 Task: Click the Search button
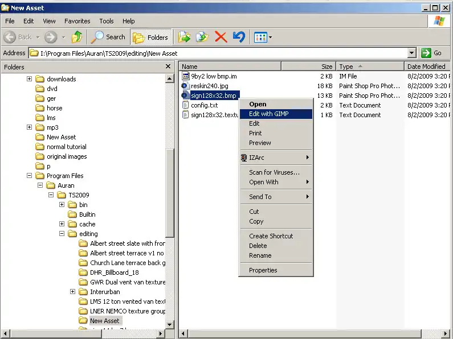point(108,37)
